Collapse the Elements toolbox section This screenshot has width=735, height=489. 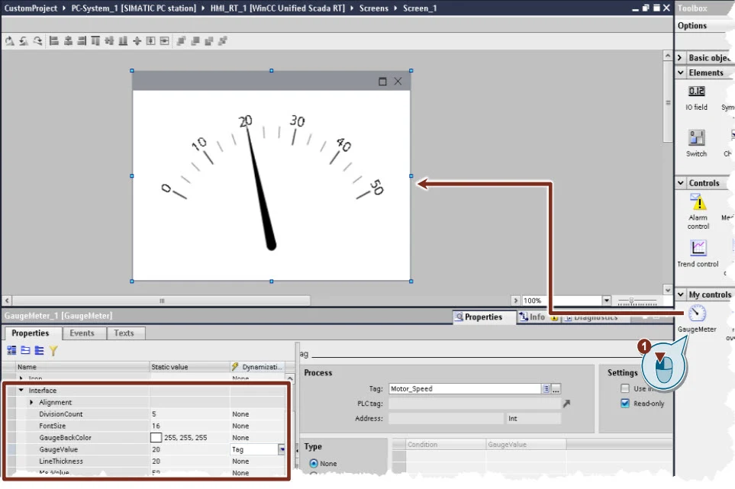(x=681, y=72)
